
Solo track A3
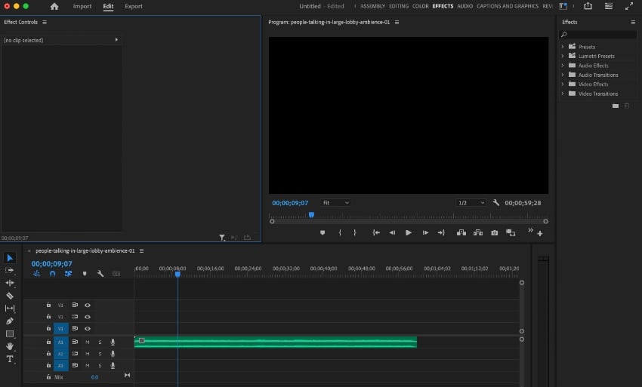[x=100, y=365]
